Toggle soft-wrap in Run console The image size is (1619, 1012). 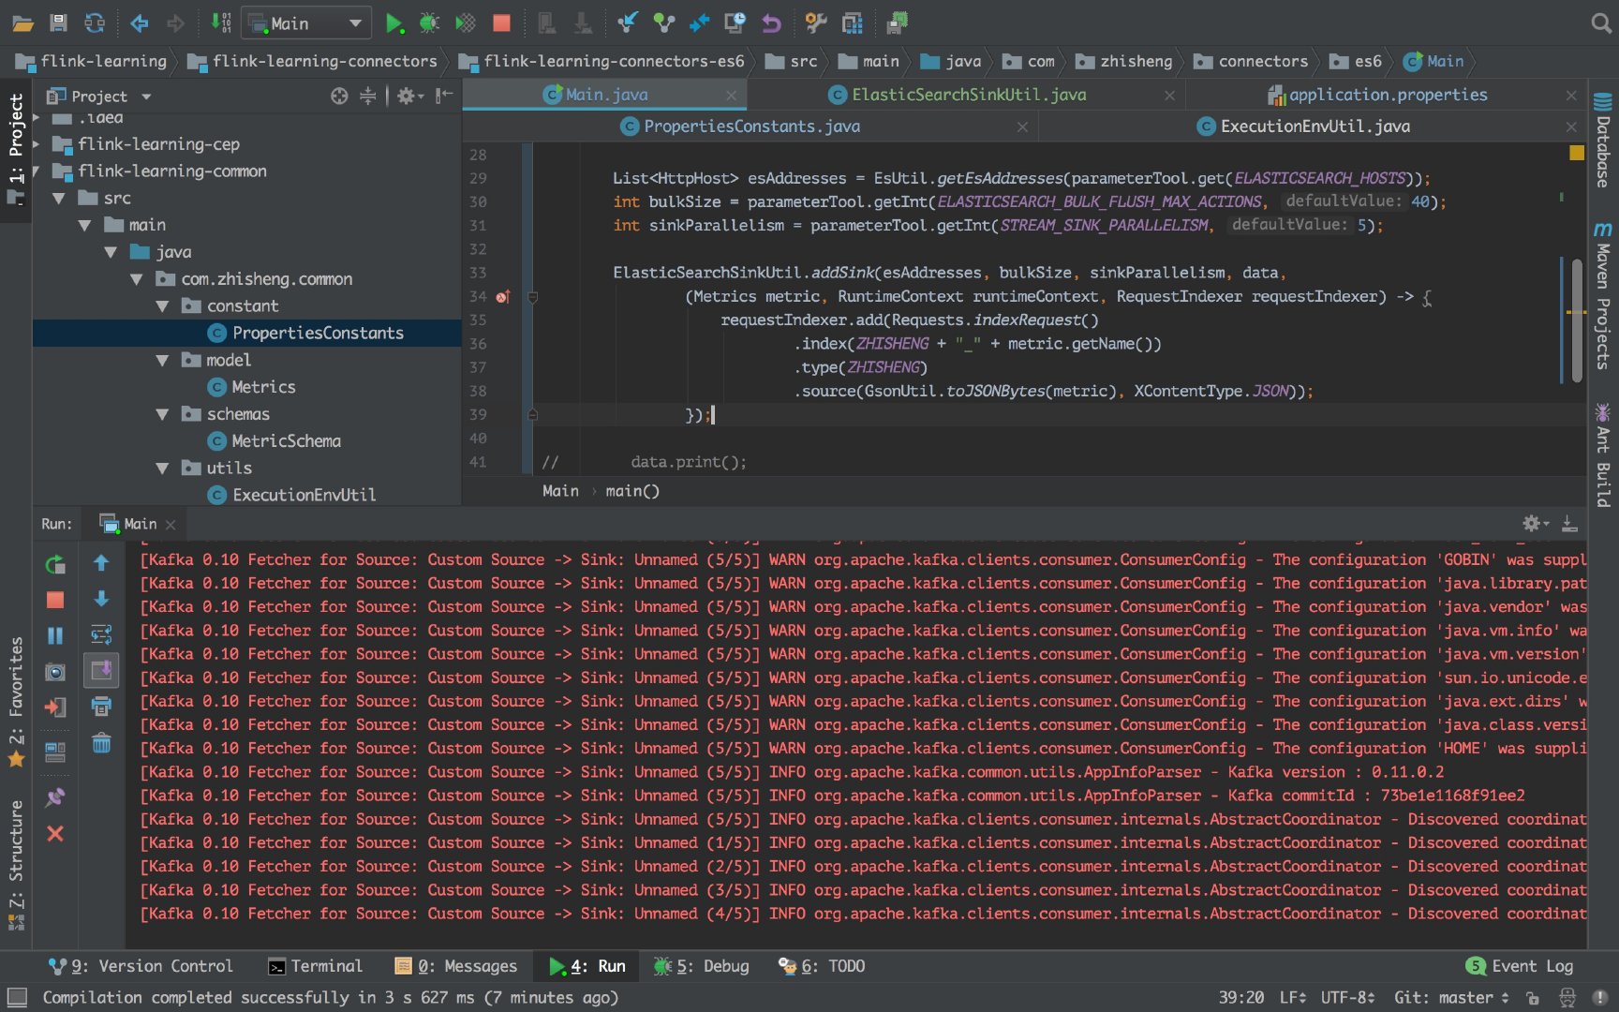click(x=101, y=634)
